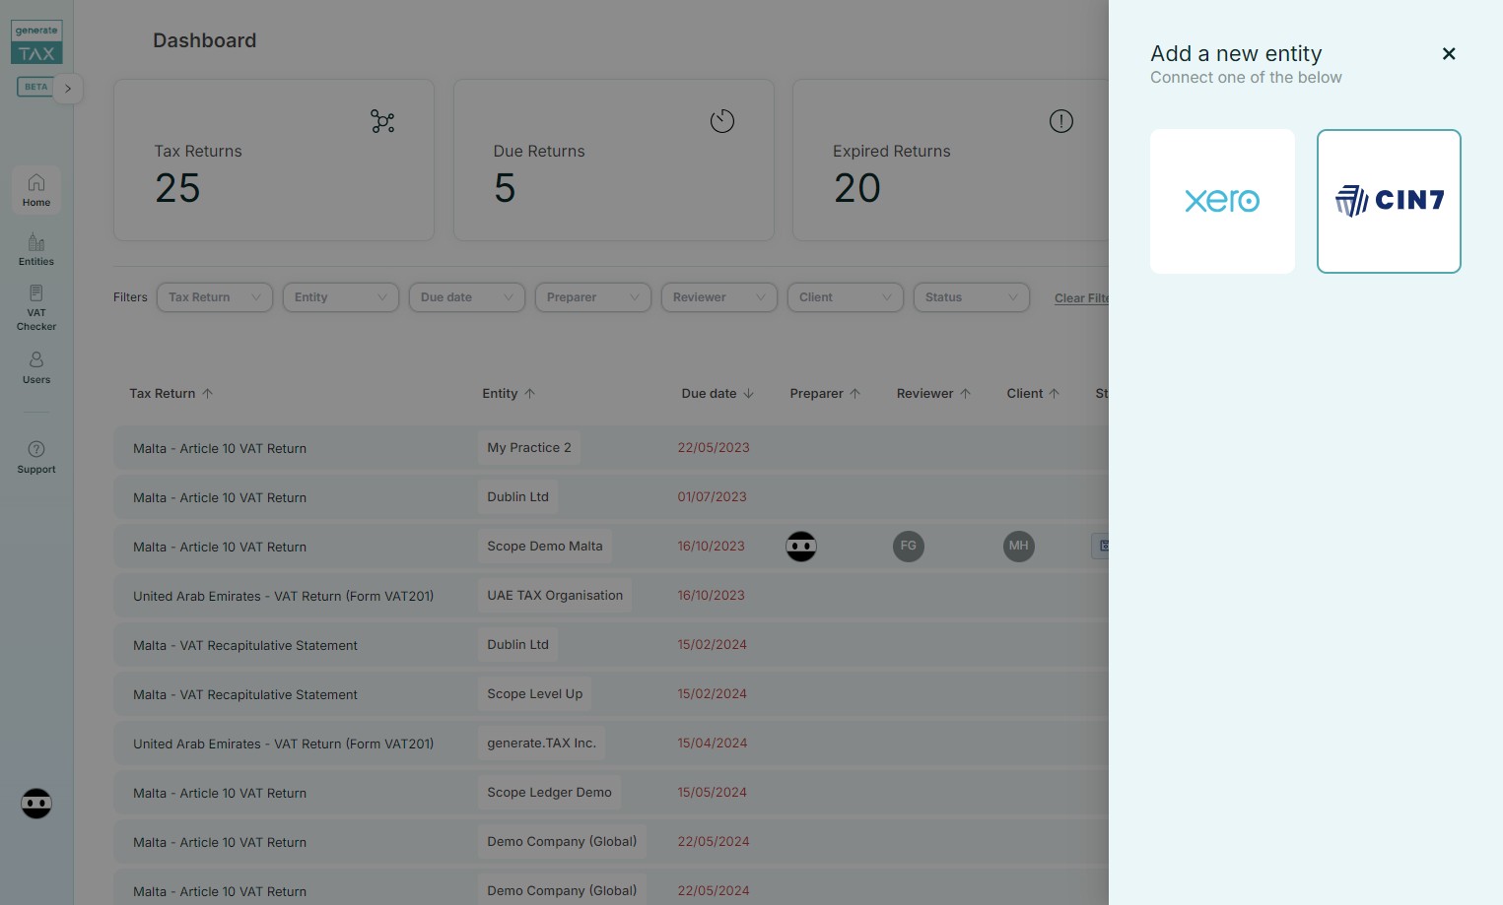The image size is (1503, 905).
Task: Click the preparer avatar for Scope Demo Malta
Action: [801, 546]
